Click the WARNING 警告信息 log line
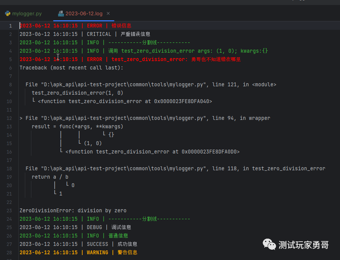The image size is (340, 260). pos(78,253)
